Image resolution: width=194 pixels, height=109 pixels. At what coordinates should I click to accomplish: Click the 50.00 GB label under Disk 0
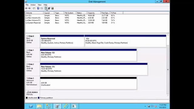[30, 40]
